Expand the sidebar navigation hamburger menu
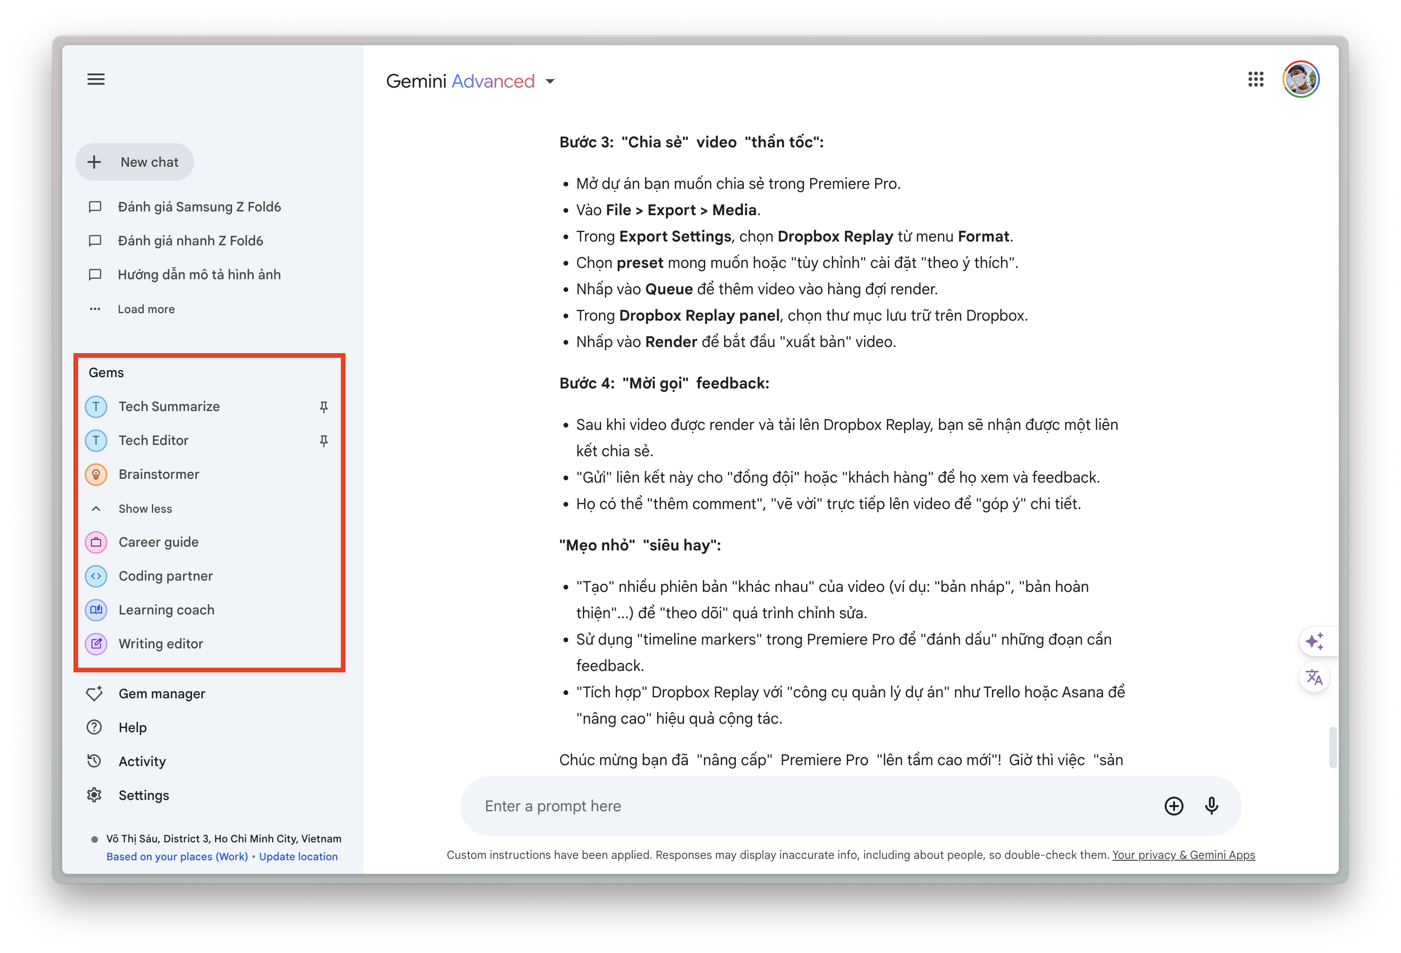The height and width of the screenshot is (953, 1401). point(96,79)
